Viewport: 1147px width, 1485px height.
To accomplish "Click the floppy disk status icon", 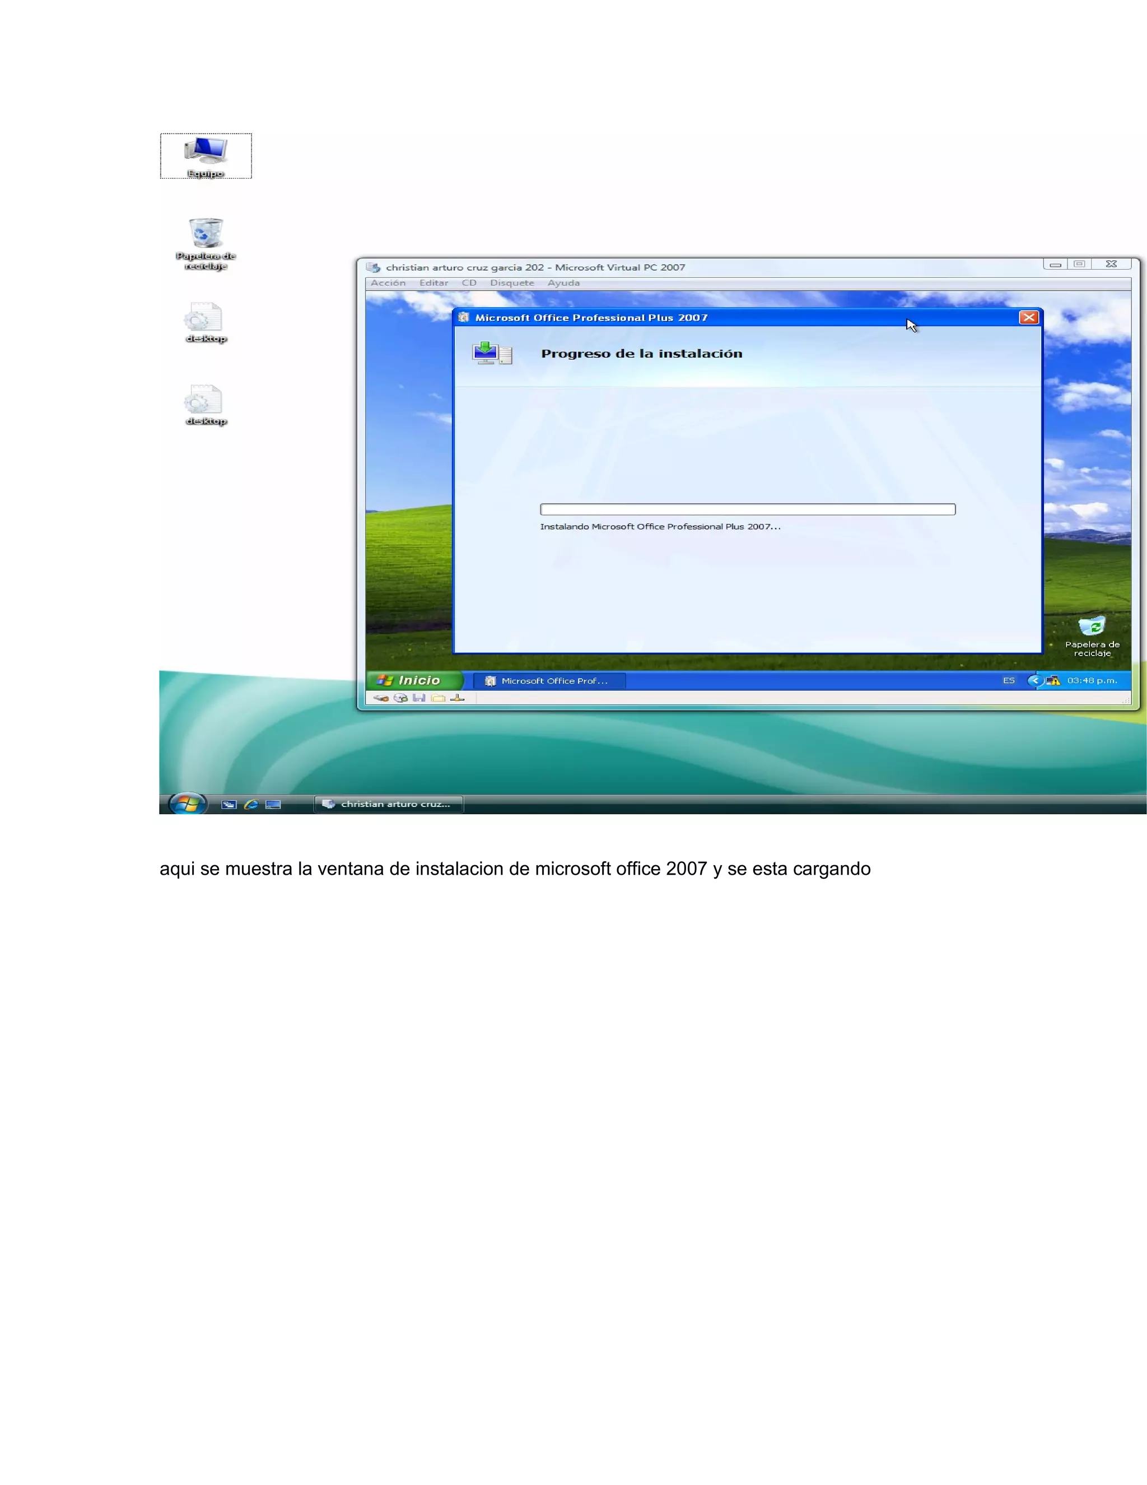I will [418, 698].
